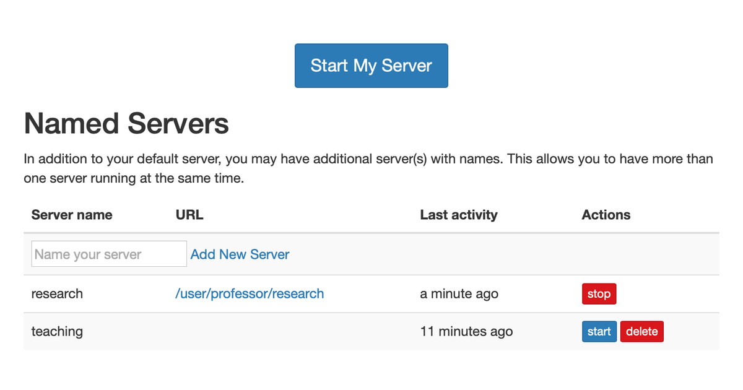Stop the research server
The image size is (743, 390).
pos(599,294)
